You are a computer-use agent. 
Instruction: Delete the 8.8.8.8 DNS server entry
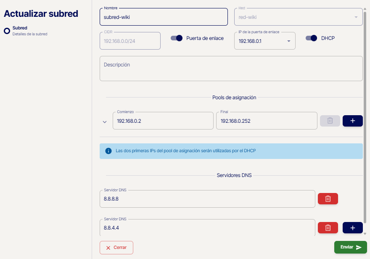coord(328,199)
